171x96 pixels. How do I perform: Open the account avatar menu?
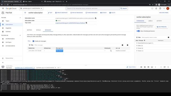[x=168, y=8]
